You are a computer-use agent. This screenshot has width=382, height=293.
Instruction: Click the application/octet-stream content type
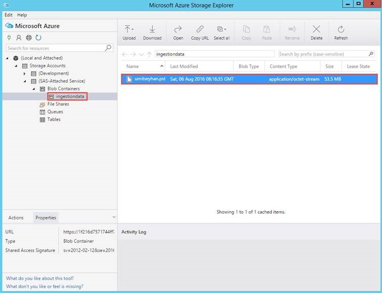(x=294, y=79)
